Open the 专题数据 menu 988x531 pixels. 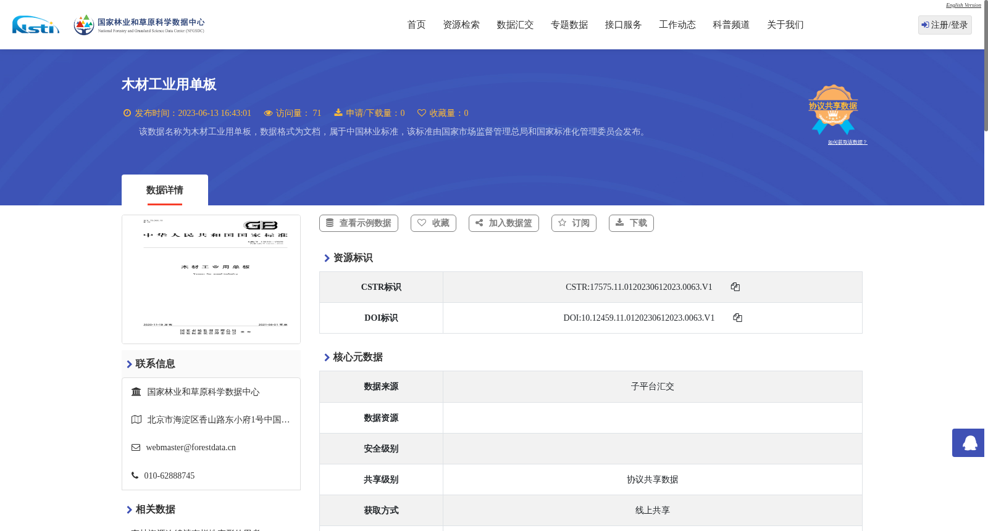pos(569,25)
